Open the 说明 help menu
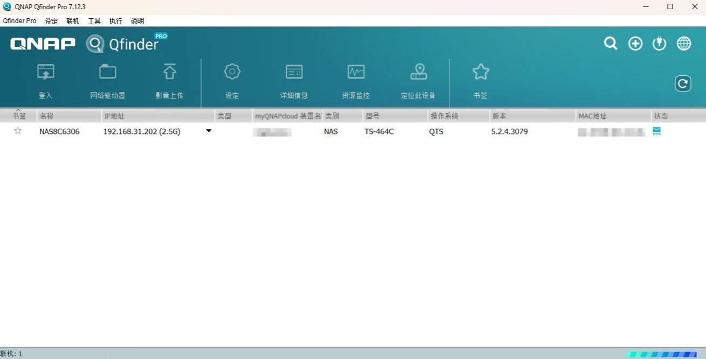 [137, 21]
